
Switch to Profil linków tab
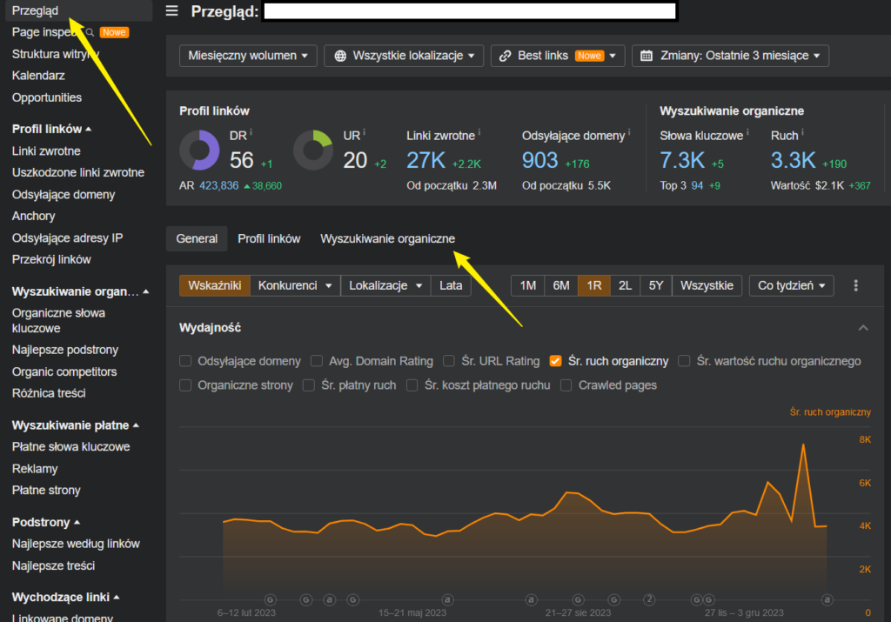pyautogui.click(x=269, y=239)
